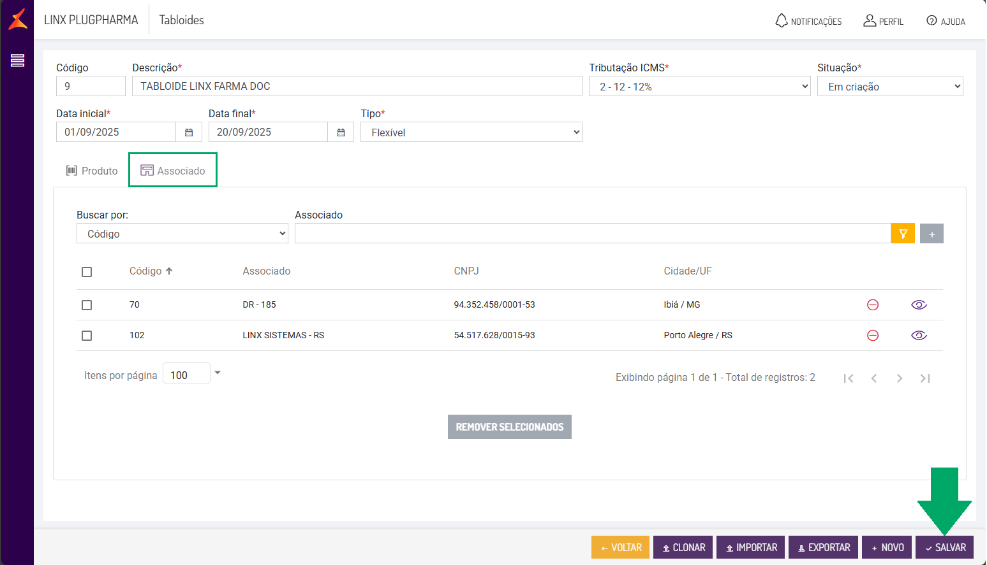Check the box for código 102
Screen dimensions: 987x565
(87, 336)
